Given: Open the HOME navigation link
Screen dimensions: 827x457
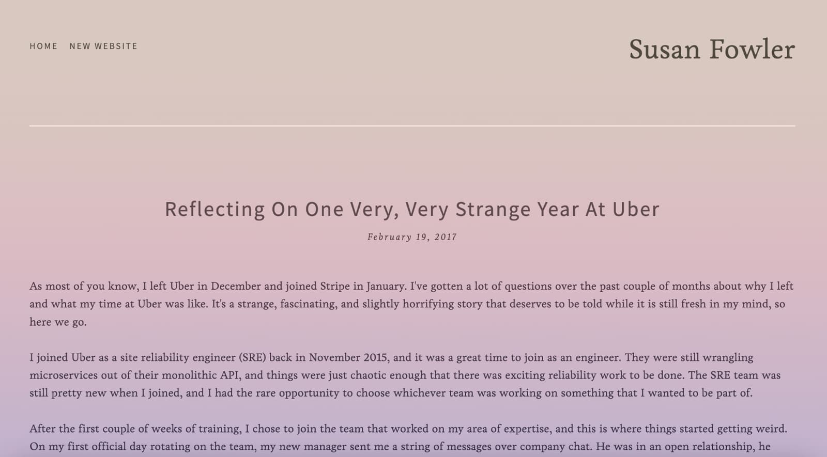Looking at the screenshot, I should [x=43, y=46].
